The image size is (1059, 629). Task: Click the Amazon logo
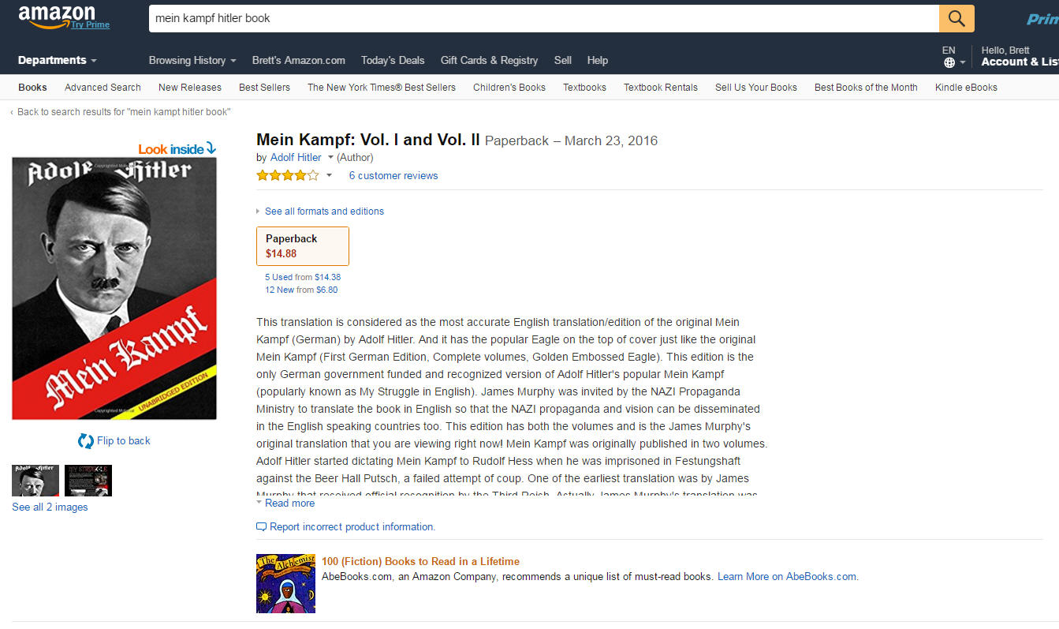click(54, 16)
